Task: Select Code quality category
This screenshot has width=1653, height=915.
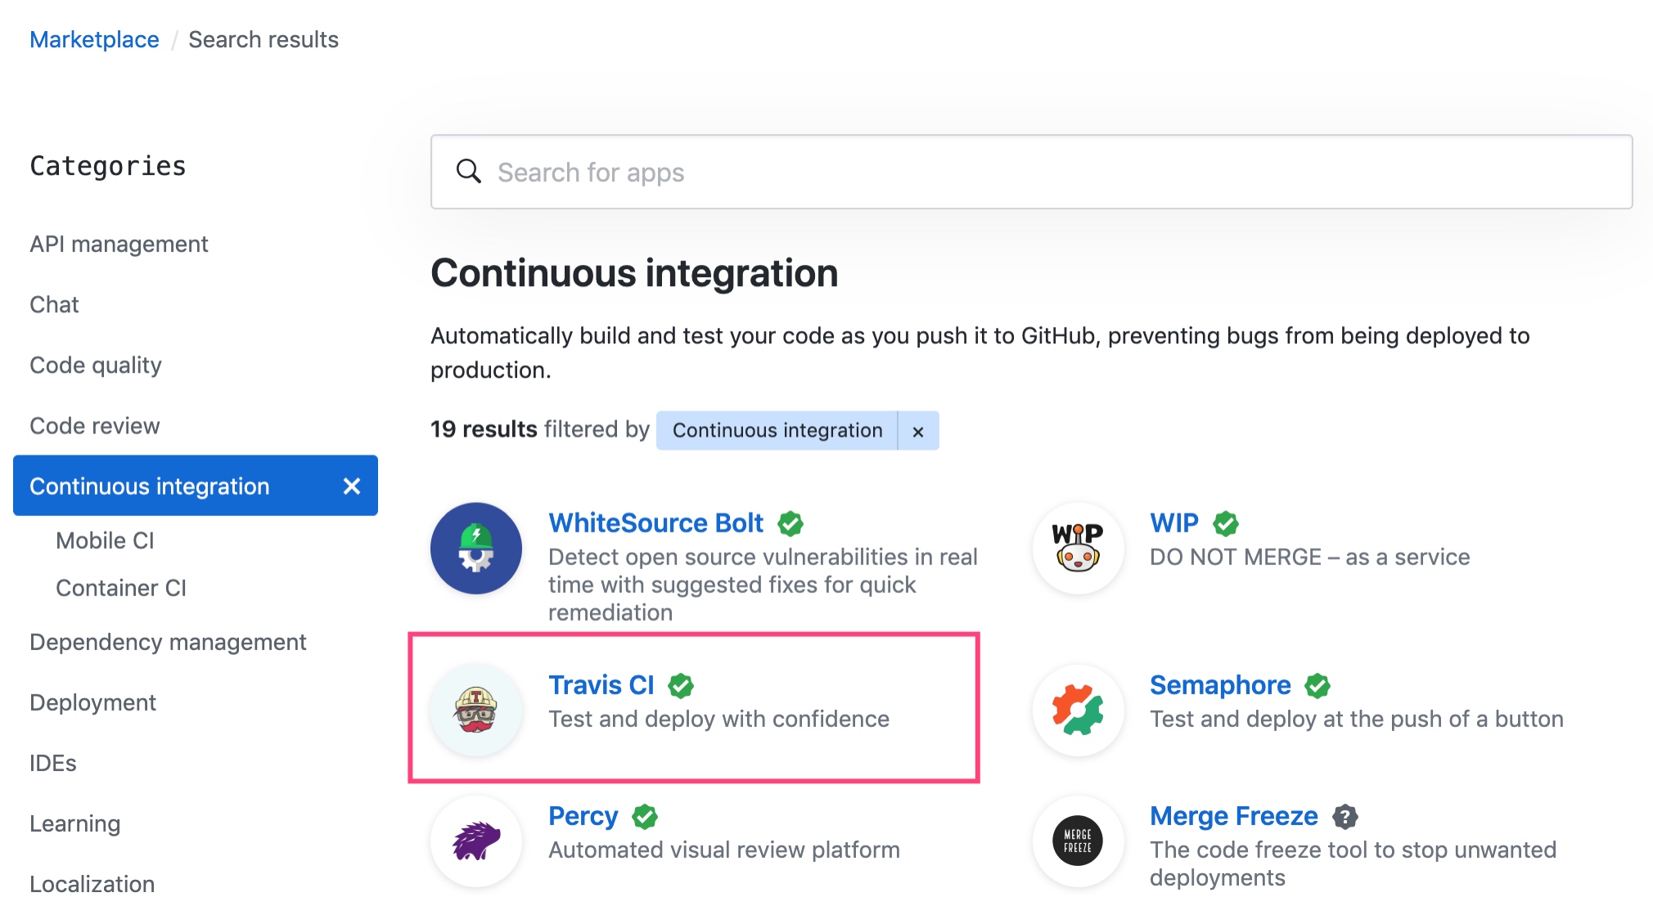Action: (x=96, y=365)
